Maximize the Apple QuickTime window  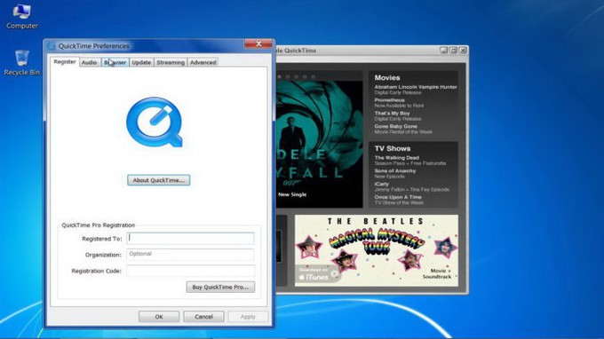pos(453,51)
